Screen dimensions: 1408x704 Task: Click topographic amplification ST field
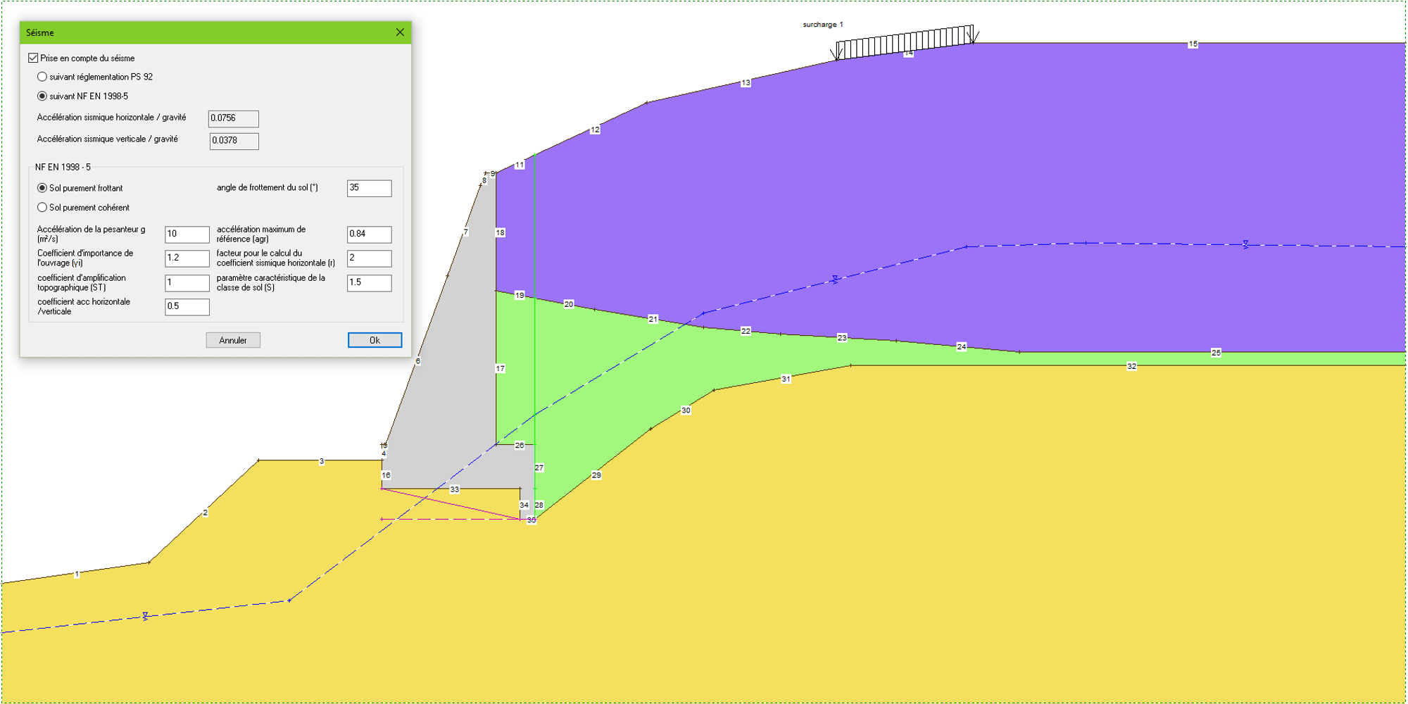click(187, 282)
